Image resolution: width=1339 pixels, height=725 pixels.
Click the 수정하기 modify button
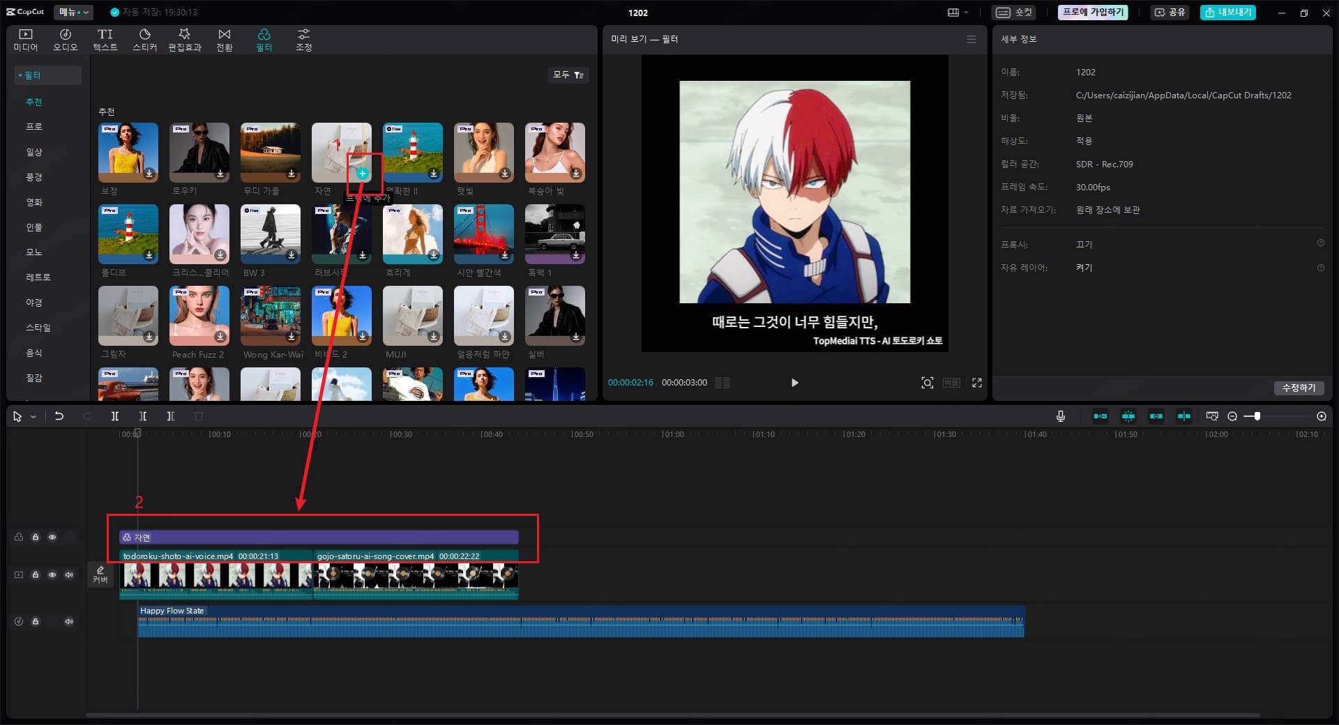coord(1299,388)
